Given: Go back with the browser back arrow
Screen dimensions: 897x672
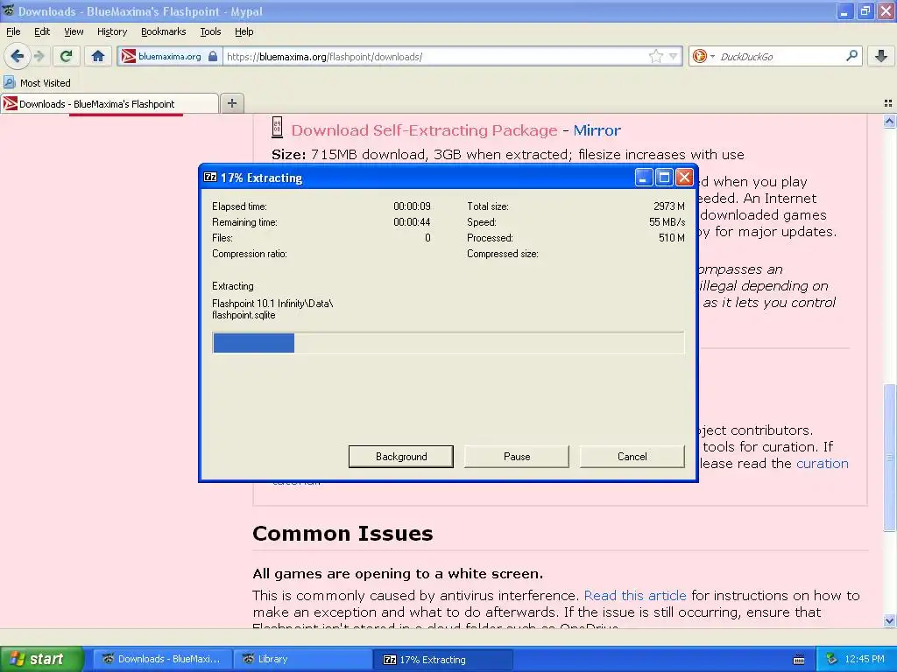Looking at the screenshot, I should pos(17,56).
